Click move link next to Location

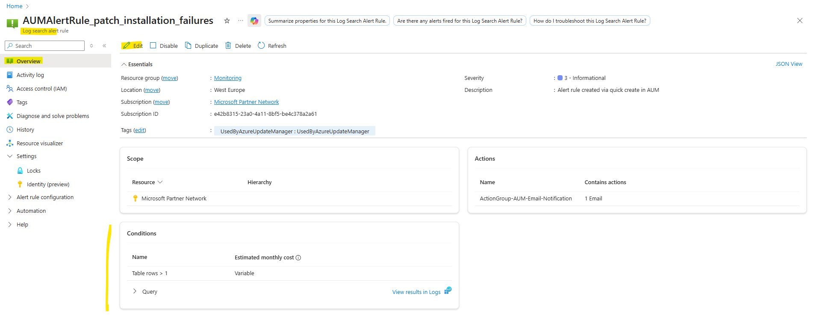152,90
